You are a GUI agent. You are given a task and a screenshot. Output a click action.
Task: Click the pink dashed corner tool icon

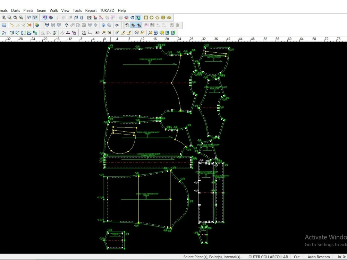point(113,17)
